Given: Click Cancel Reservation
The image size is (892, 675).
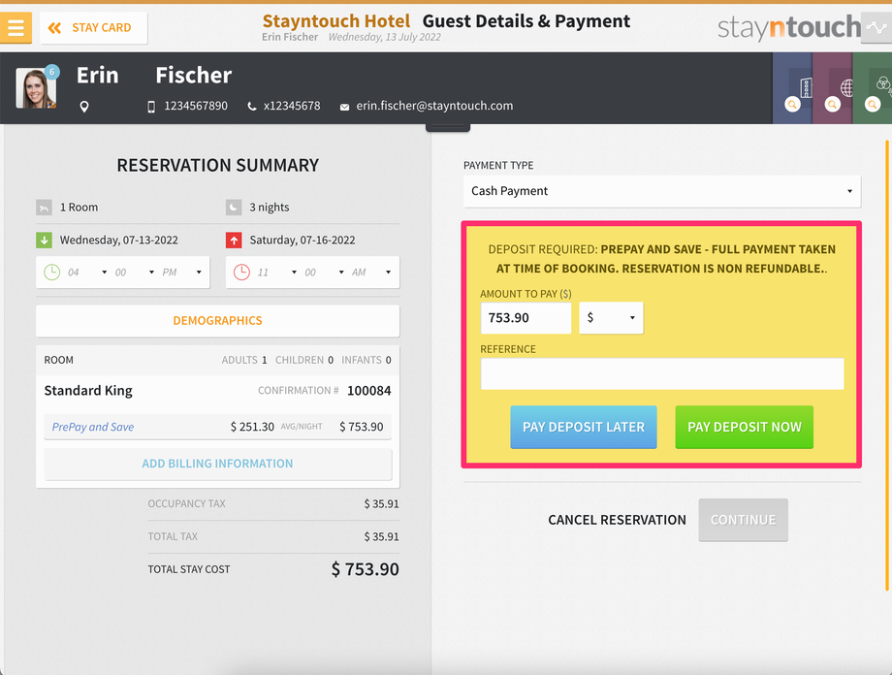Looking at the screenshot, I should click(x=617, y=520).
